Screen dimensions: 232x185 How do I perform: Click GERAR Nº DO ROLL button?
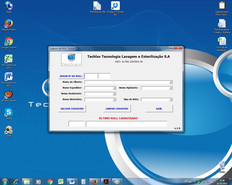(x=71, y=76)
